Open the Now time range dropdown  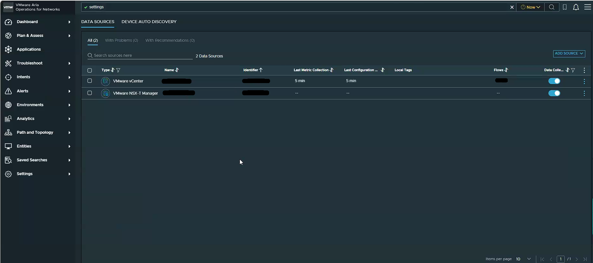[530, 7]
